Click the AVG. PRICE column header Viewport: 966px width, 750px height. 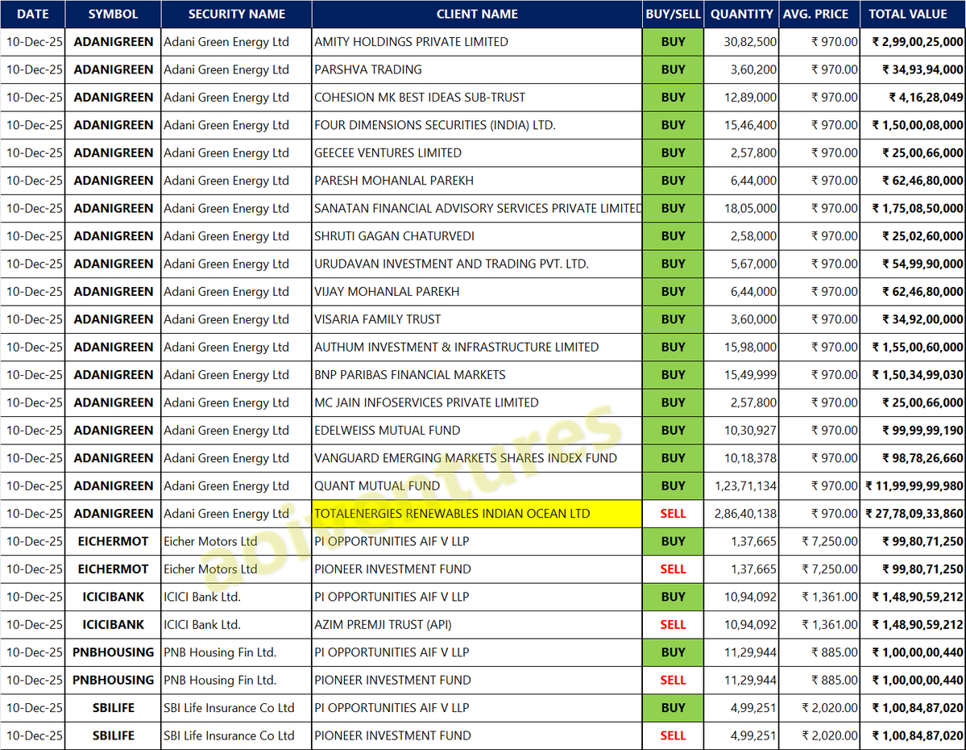[819, 15]
